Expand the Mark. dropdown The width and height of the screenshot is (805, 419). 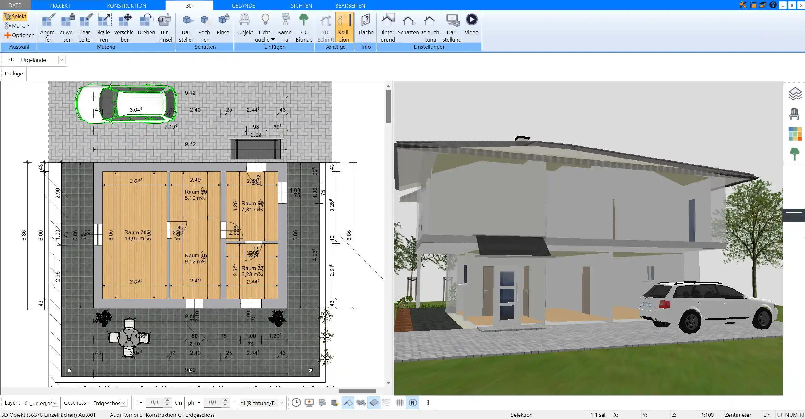(28, 26)
